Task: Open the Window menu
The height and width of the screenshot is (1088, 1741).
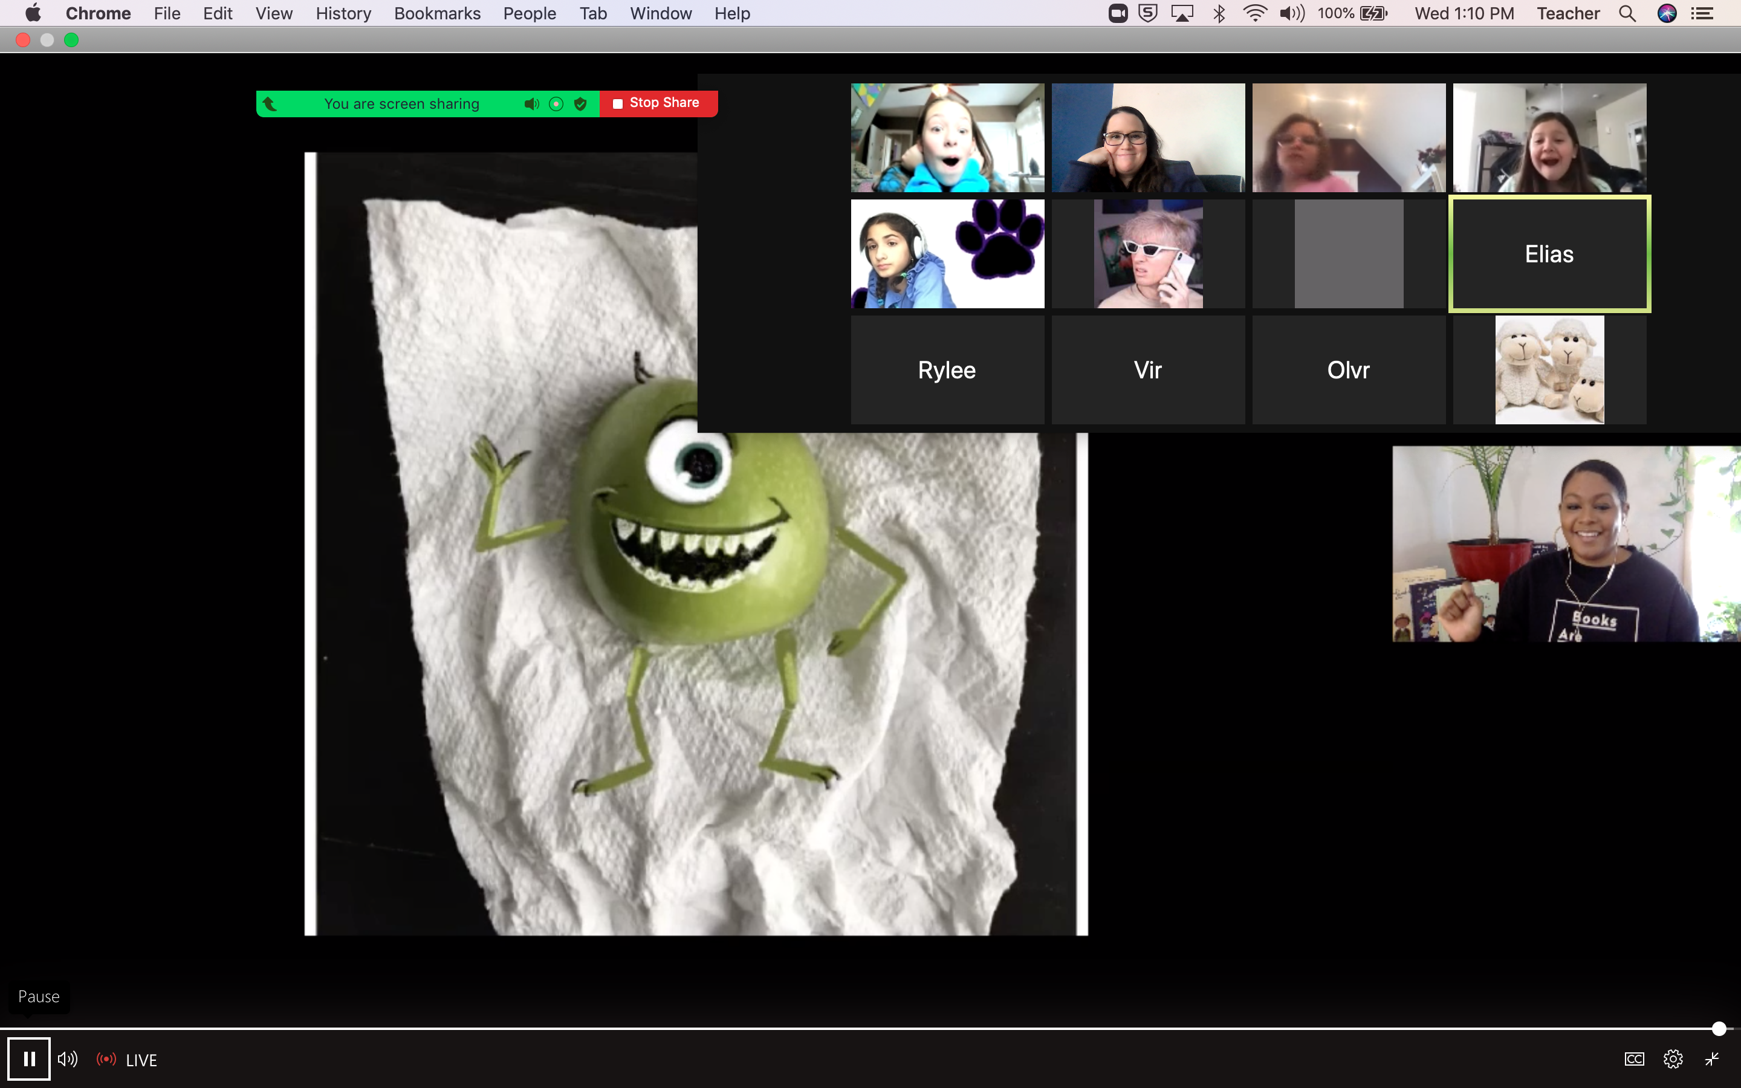Action: click(660, 13)
